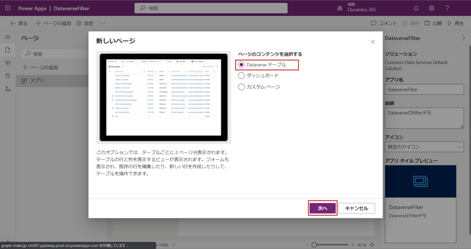Click the fit-to-screen icon beside 42 %
Screen dimensions: 471x249
tap(372, 245)
